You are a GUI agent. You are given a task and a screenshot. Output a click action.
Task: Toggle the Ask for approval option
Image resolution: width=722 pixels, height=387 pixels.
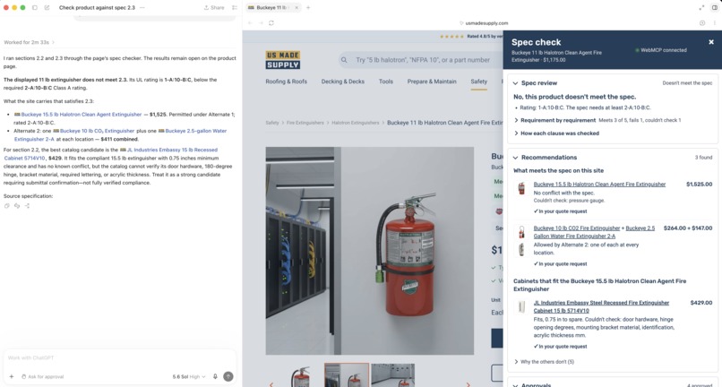coord(42,376)
